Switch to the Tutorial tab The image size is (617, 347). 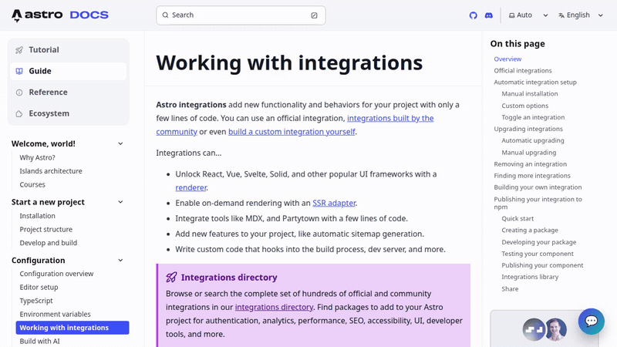coord(69,50)
